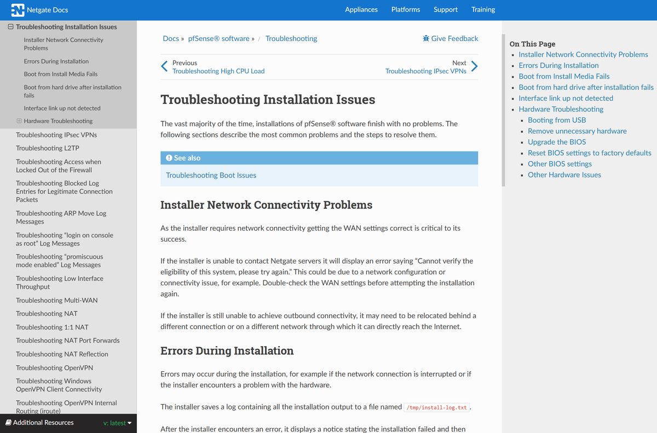
Task: Click the Previous page left chevron
Action: [164, 67]
